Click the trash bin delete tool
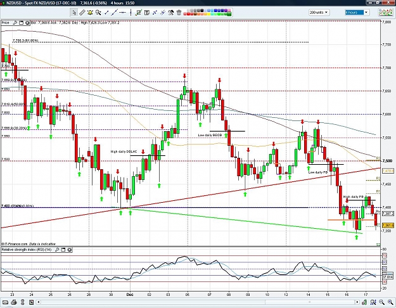The width and height of the screenshot is (396, 308). click(x=179, y=13)
